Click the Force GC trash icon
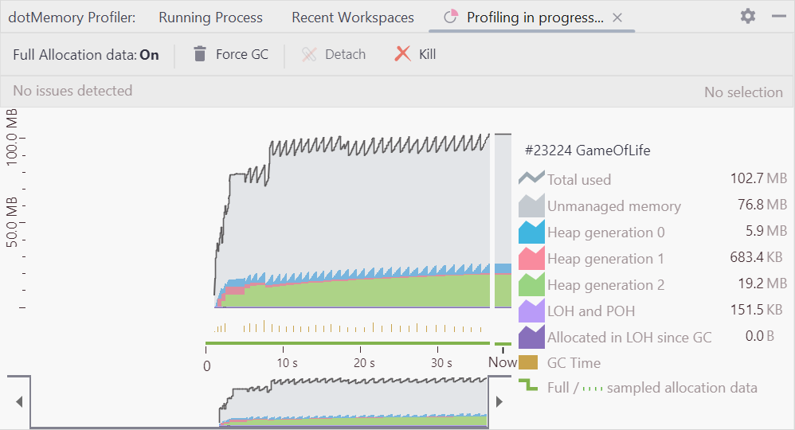The image size is (795, 430). pyautogui.click(x=201, y=54)
